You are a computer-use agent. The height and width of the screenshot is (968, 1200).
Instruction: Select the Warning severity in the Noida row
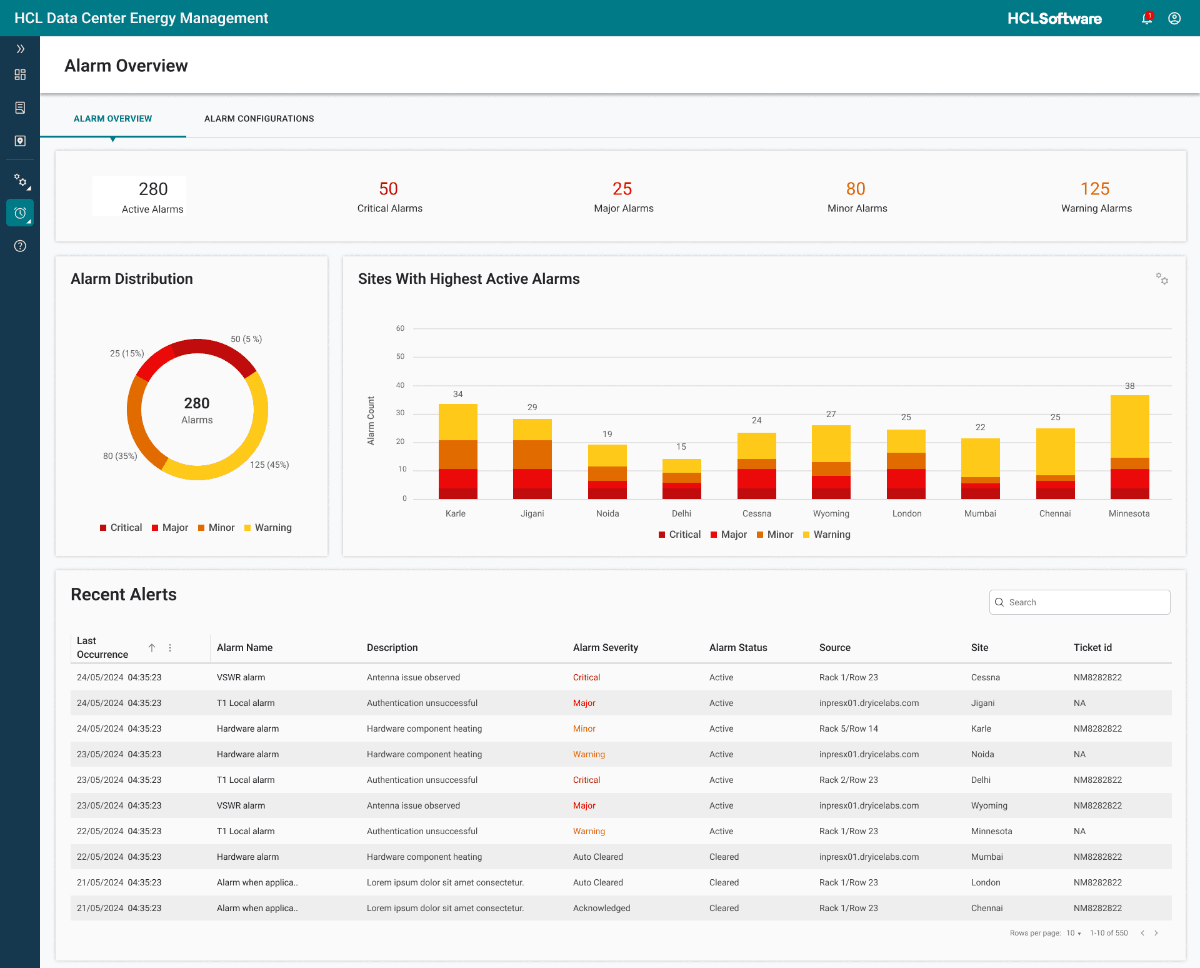589,754
